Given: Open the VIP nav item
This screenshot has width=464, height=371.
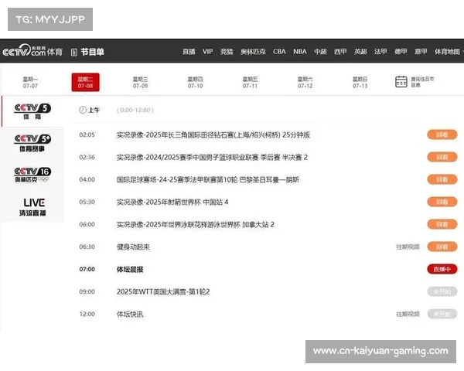Looking at the screenshot, I should 208,52.
